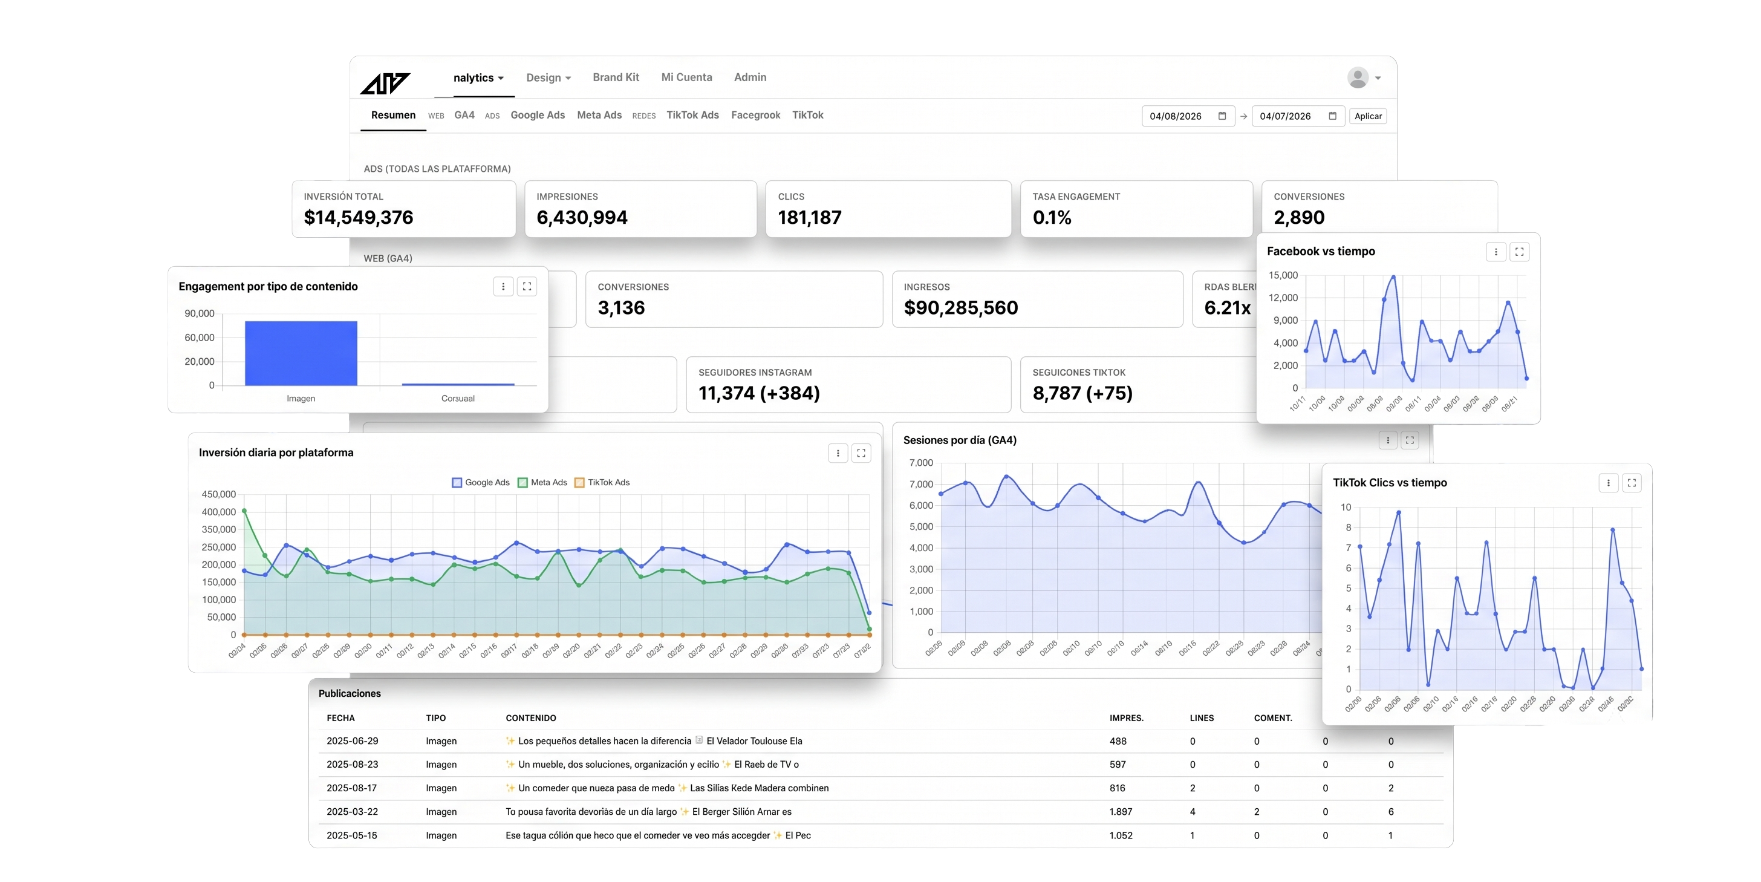Screen dimensions: 1761x882
Task: Click the FECHA column header
Action: 340,718
